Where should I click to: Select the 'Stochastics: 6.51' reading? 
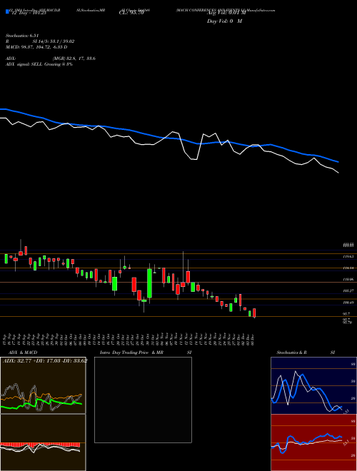click(22, 36)
